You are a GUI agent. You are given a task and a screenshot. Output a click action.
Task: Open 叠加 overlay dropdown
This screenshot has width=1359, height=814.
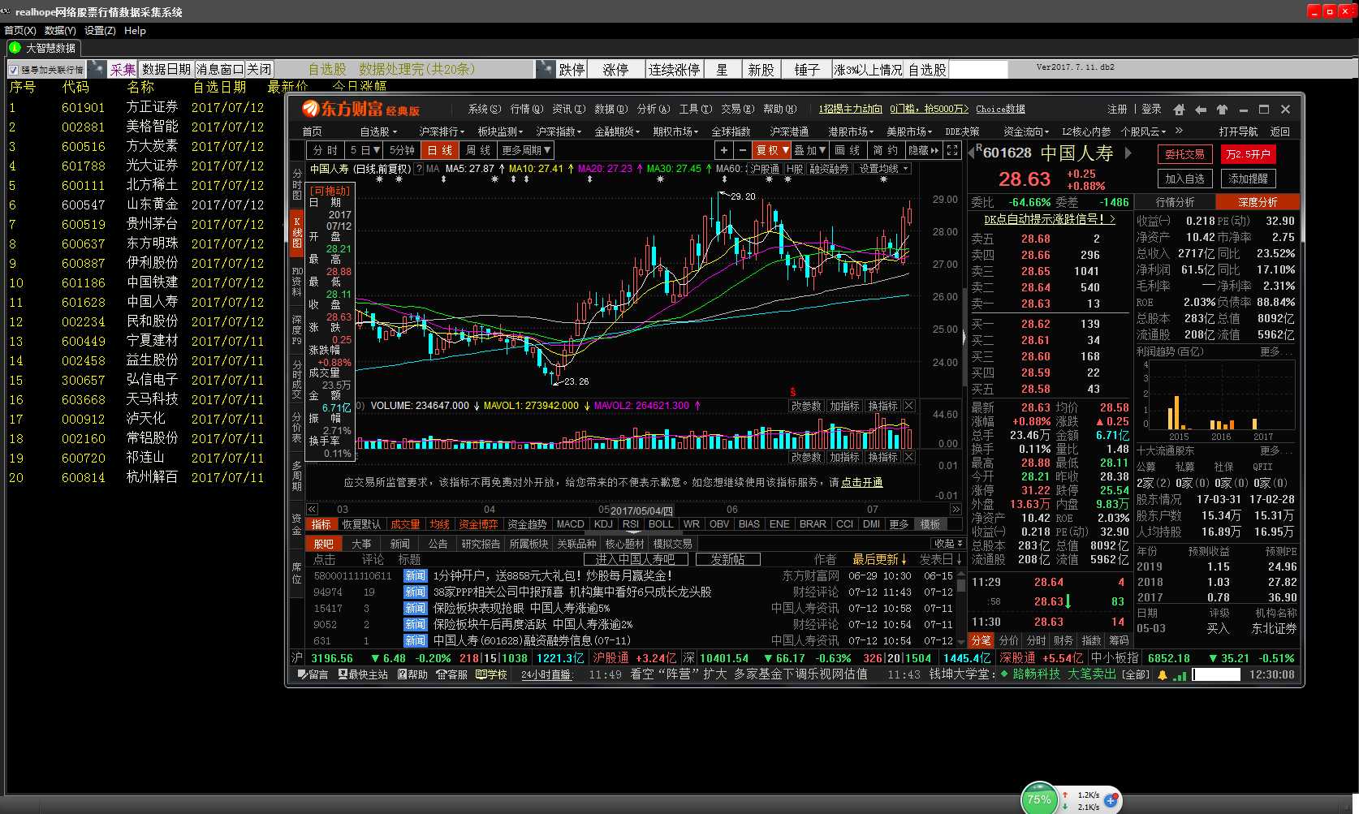pos(809,150)
